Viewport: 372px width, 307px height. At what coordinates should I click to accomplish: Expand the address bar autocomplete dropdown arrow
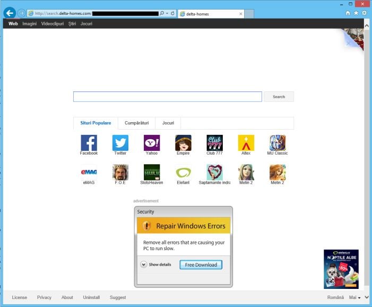coord(167,13)
